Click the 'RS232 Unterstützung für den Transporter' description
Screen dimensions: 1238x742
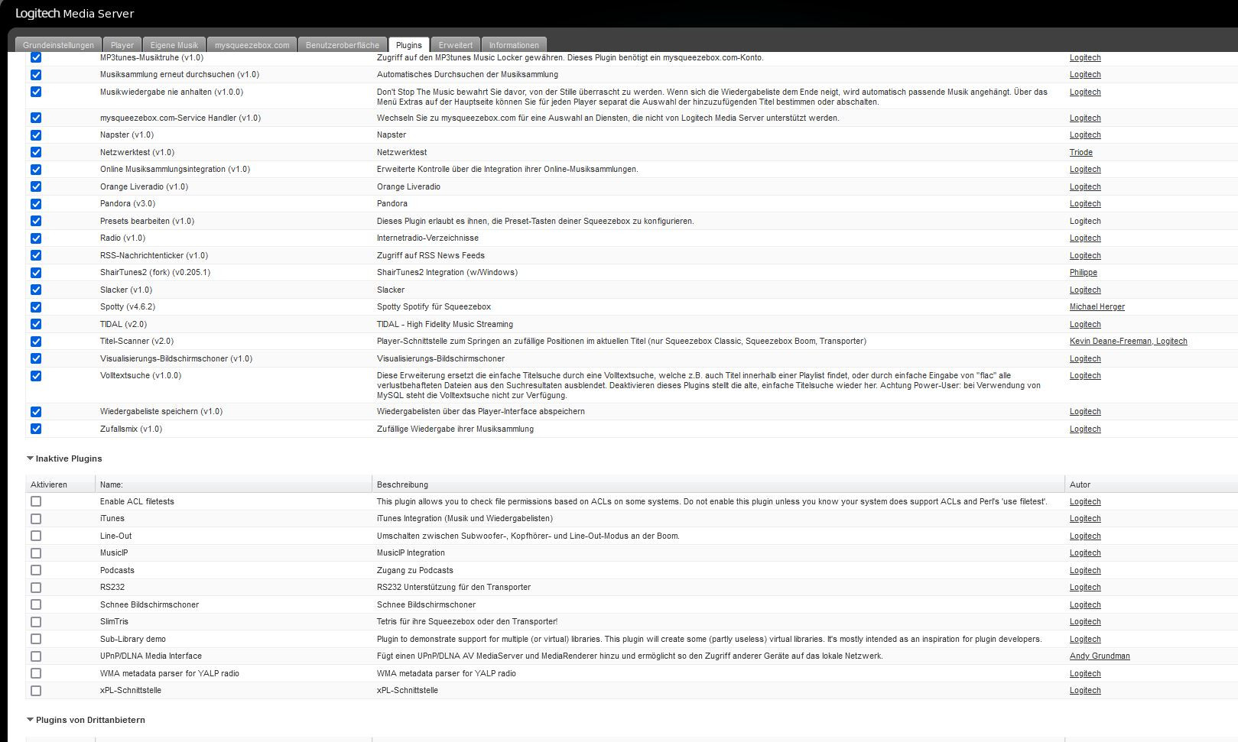pyautogui.click(x=453, y=588)
